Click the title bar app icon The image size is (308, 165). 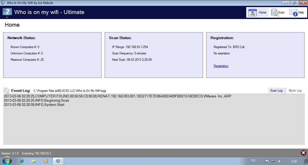3,3
